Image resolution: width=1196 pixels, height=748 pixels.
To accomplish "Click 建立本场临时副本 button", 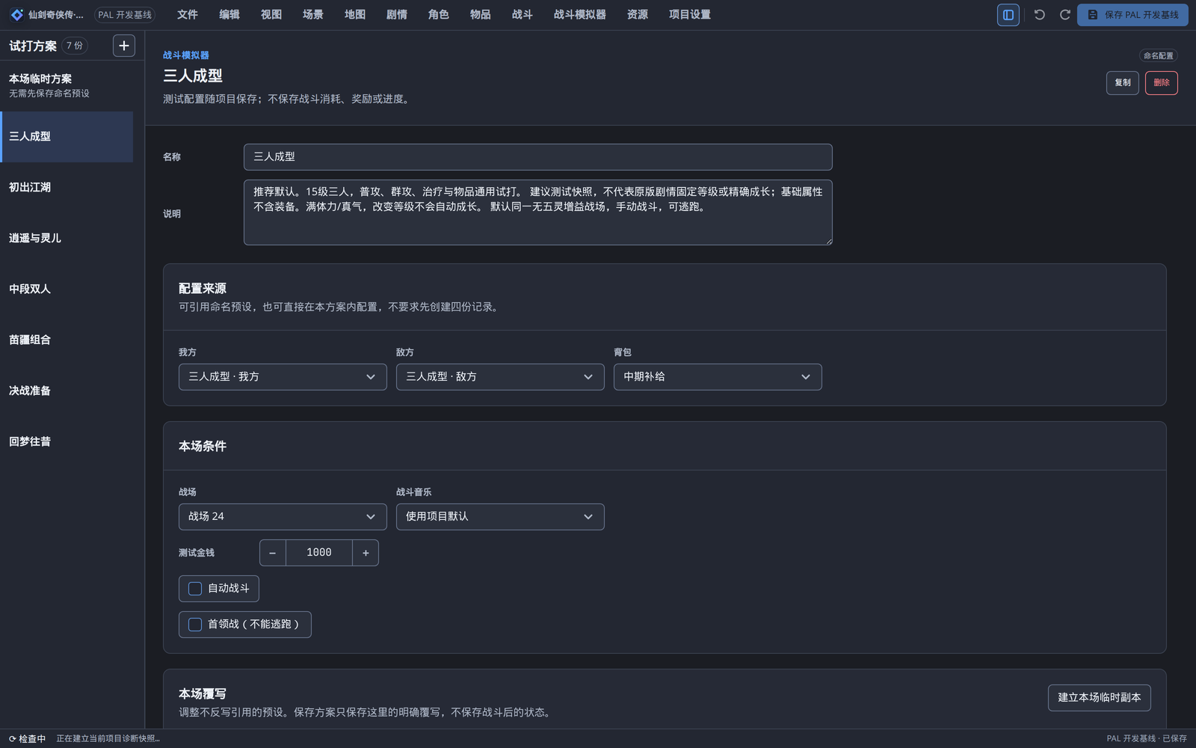I will click(x=1100, y=698).
